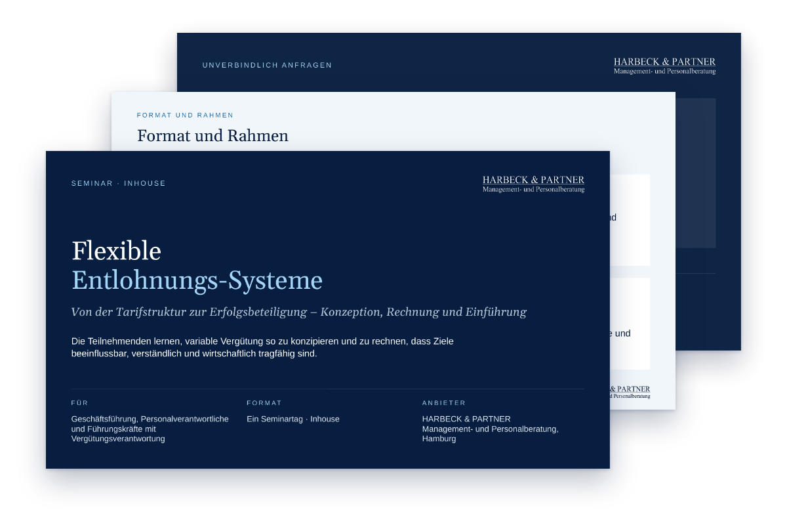The image size is (787, 512).
Task: Click the 'ANBIETER' column label
Action: pos(444,403)
